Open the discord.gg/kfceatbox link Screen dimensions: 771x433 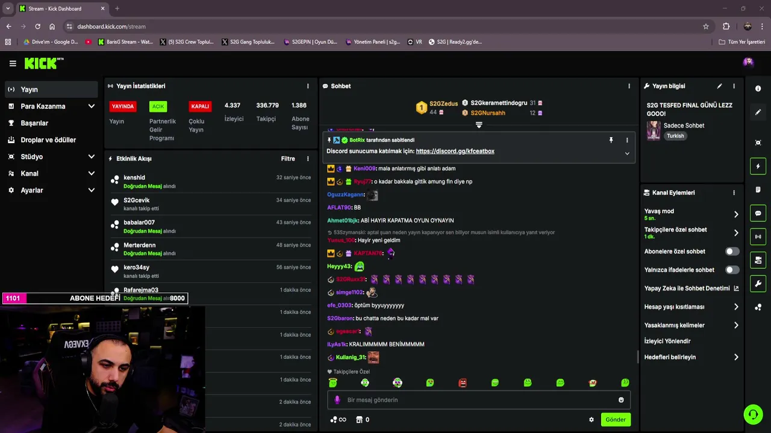coord(455,151)
